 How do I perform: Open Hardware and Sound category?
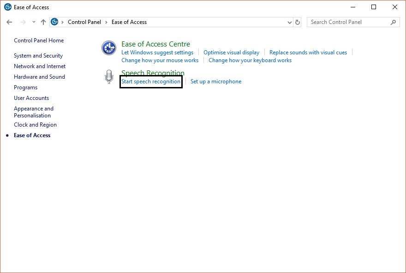click(x=39, y=77)
